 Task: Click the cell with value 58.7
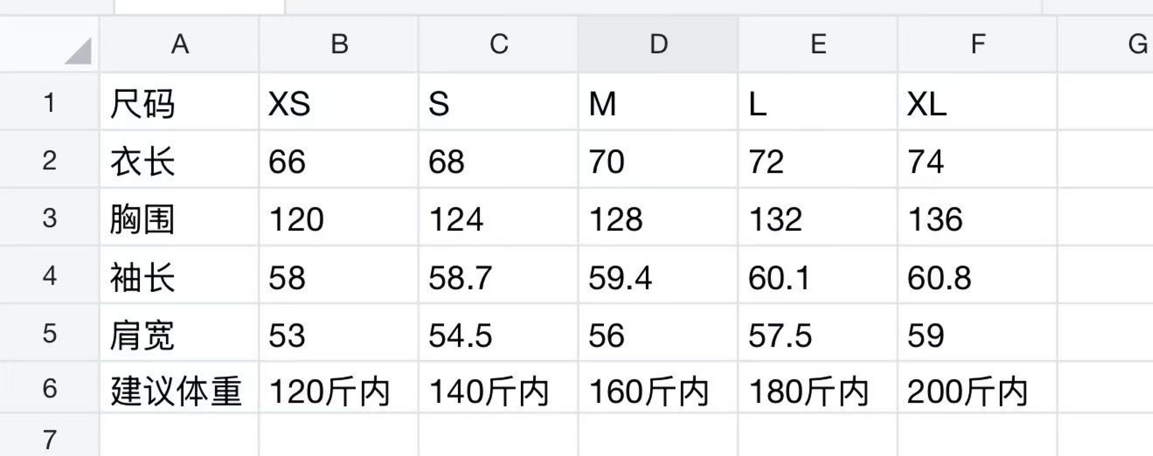coord(498,276)
